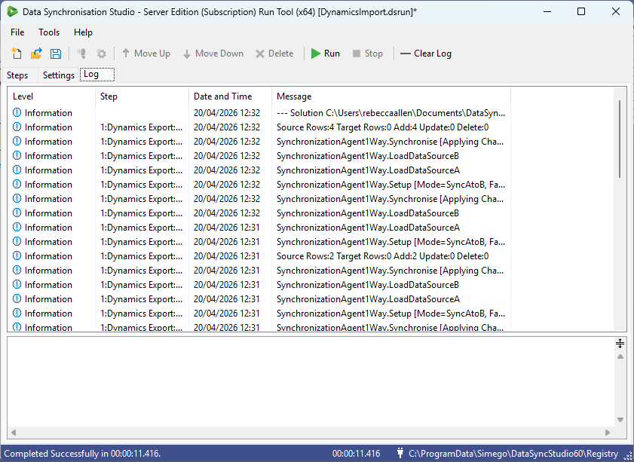Run the synchronisation
This screenshot has width=634, height=462.
(x=325, y=53)
